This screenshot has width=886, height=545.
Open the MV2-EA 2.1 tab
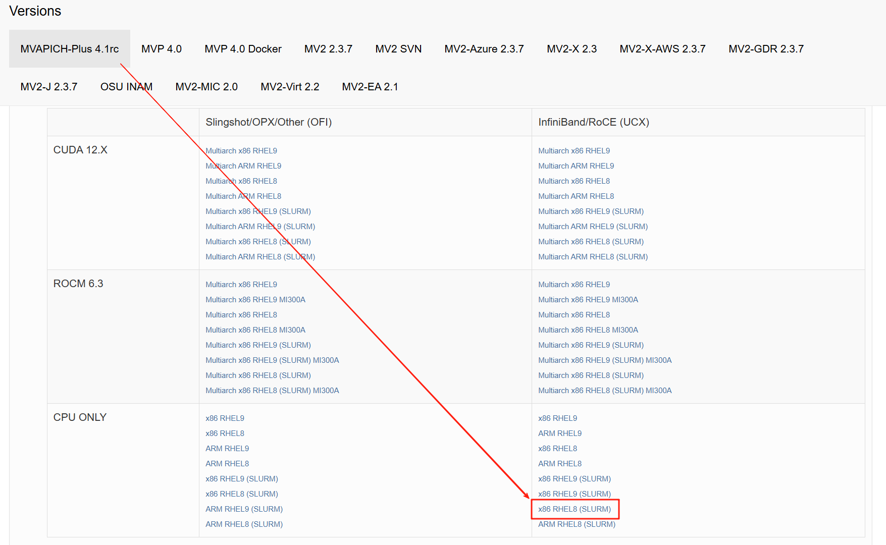pyautogui.click(x=370, y=87)
